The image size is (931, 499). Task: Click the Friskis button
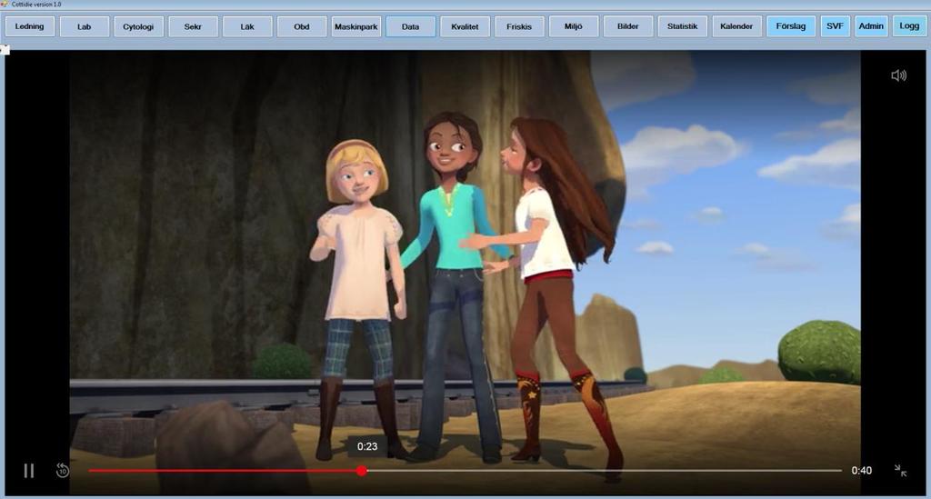[x=519, y=26]
